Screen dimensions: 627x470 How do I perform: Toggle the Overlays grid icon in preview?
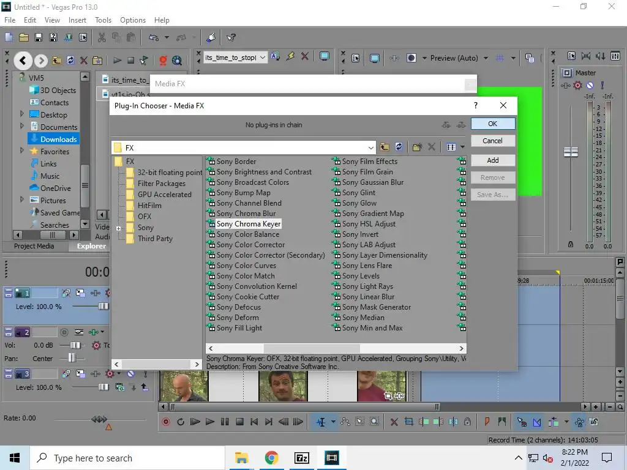pos(500,58)
